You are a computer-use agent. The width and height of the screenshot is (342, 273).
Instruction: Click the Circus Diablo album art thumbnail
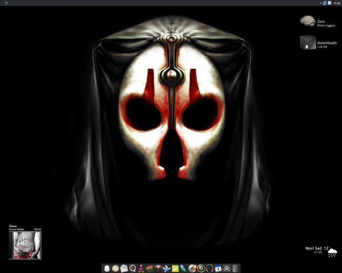(25, 245)
